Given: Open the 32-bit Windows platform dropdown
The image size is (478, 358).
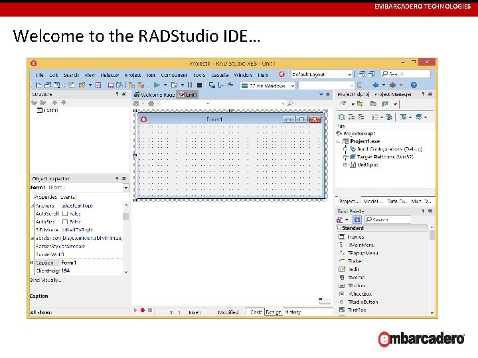Looking at the screenshot, I should [x=292, y=86].
